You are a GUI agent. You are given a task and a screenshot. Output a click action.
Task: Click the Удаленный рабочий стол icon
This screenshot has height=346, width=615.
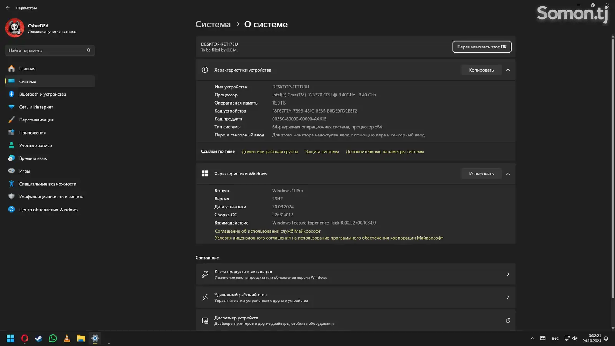pyautogui.click(x=205, y=297)
